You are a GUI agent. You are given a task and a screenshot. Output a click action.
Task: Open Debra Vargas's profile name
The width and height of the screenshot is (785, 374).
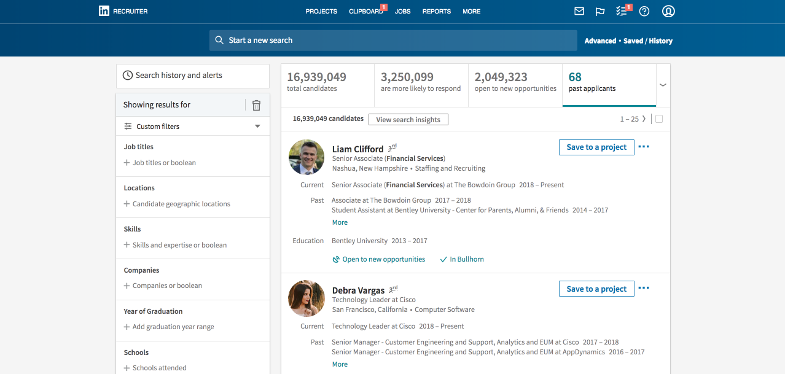(x=358, y=290)
